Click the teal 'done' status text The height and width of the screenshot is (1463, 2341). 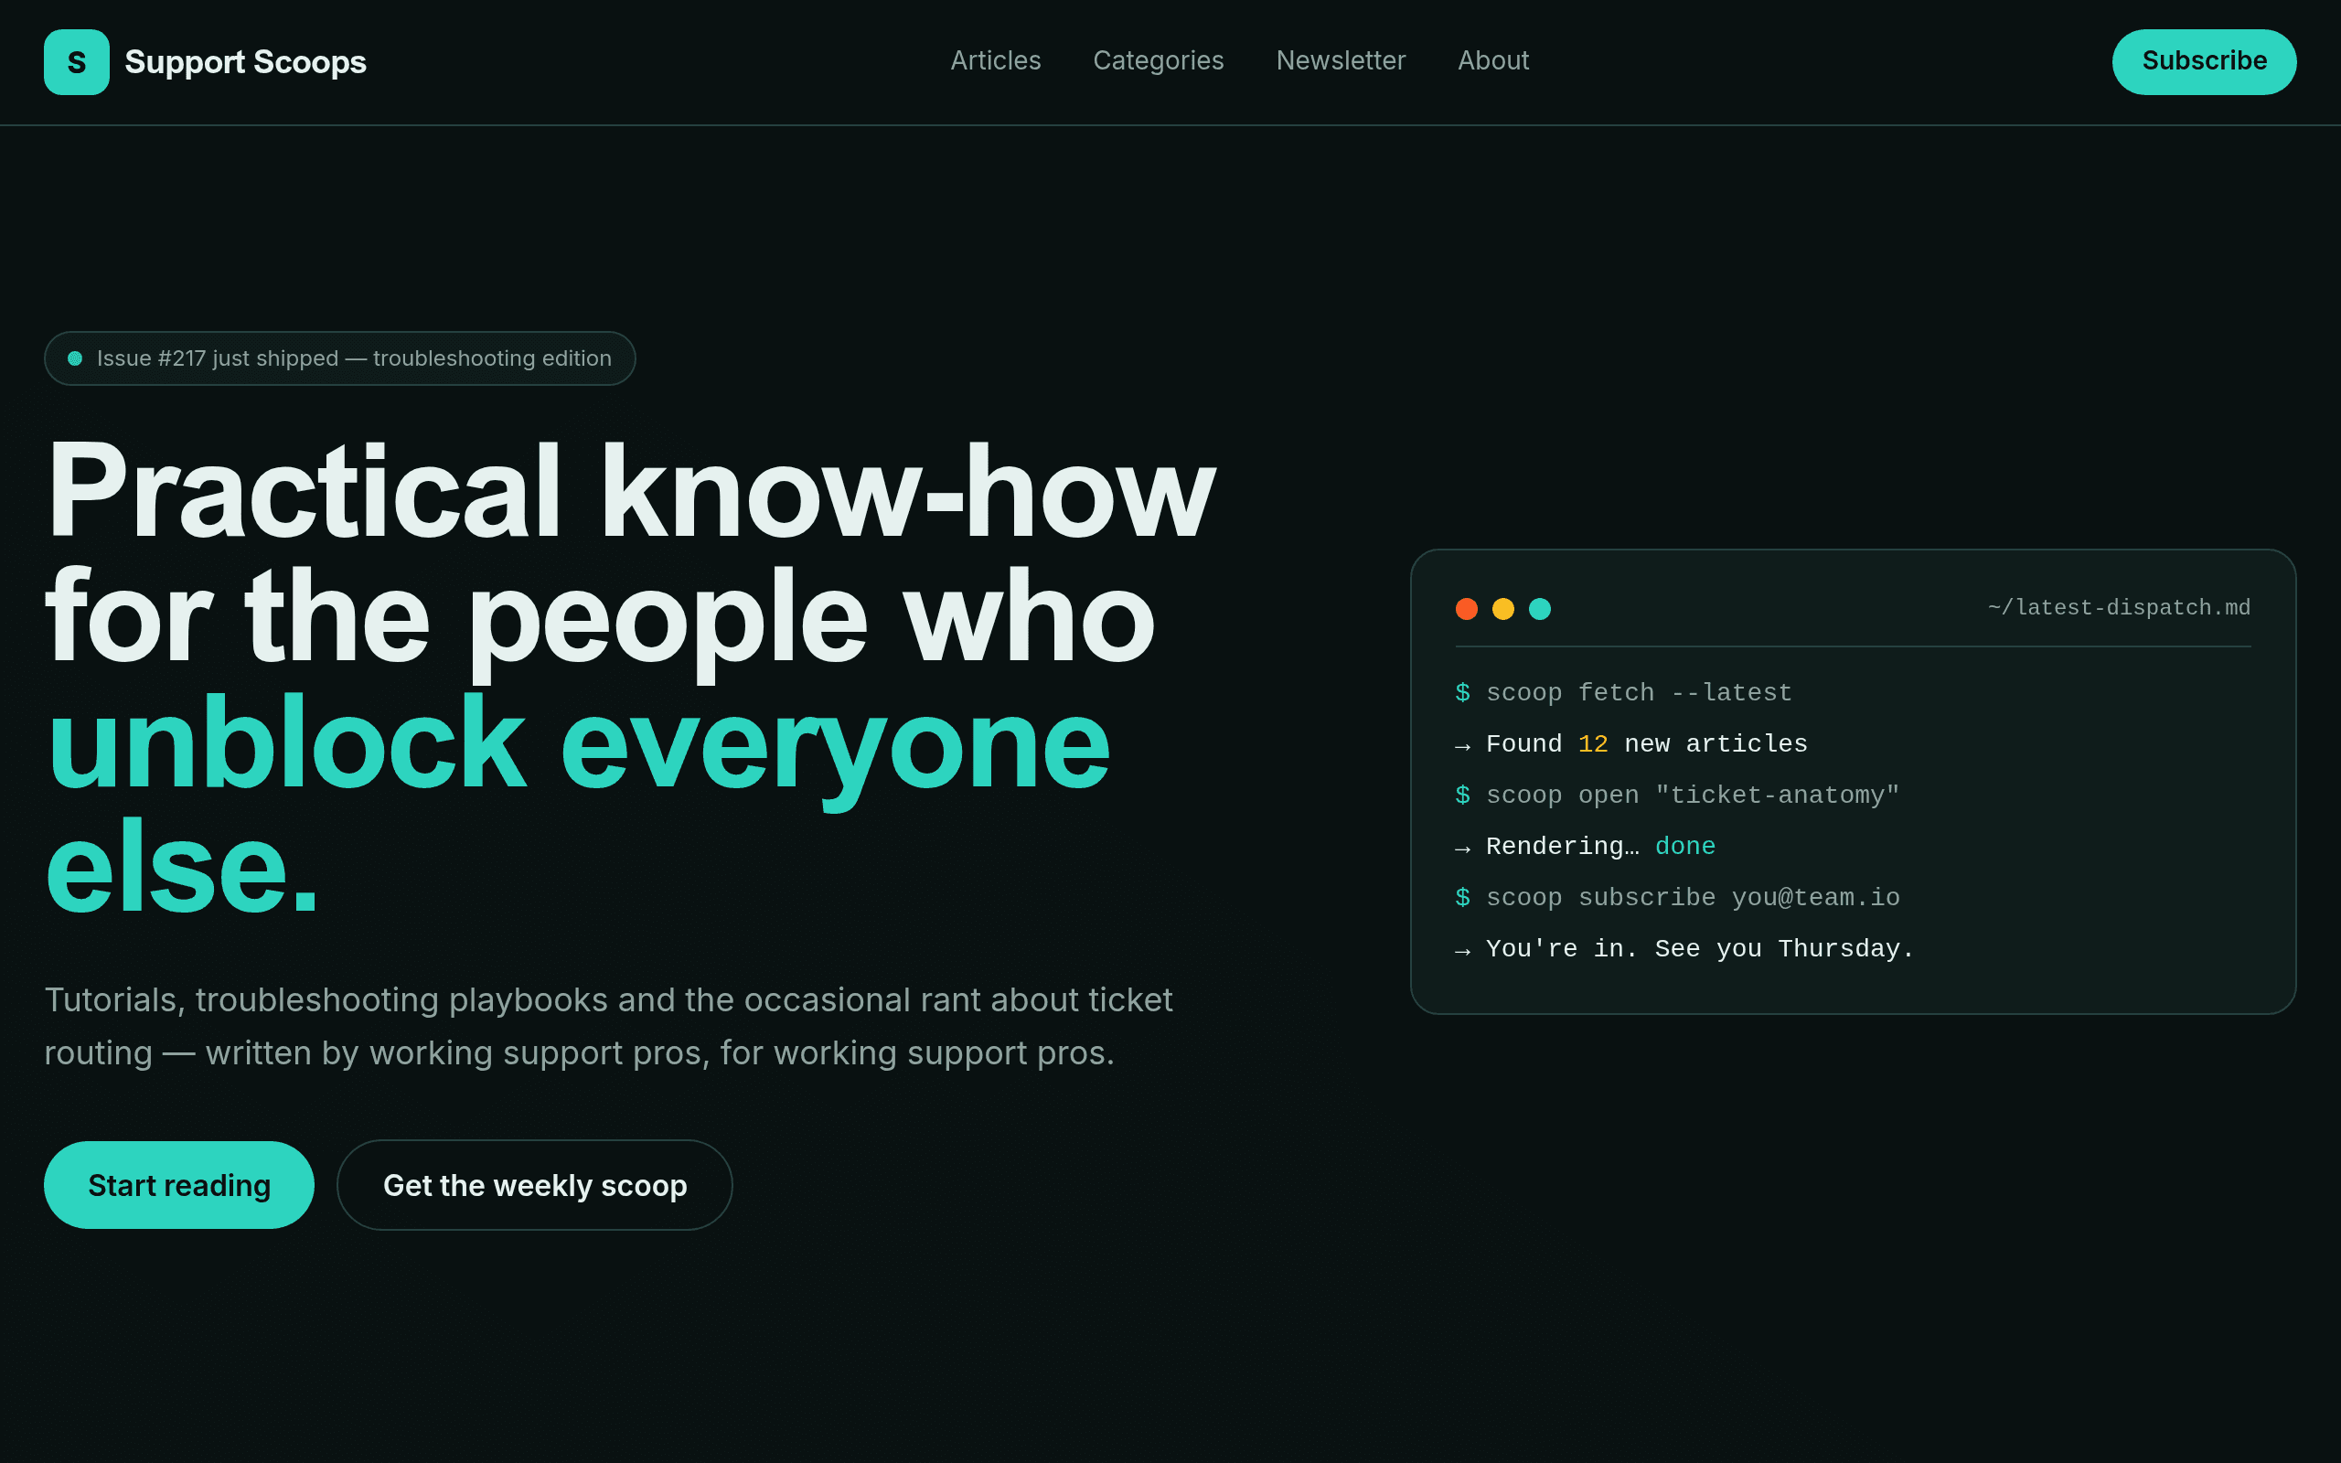point(1685,847)
